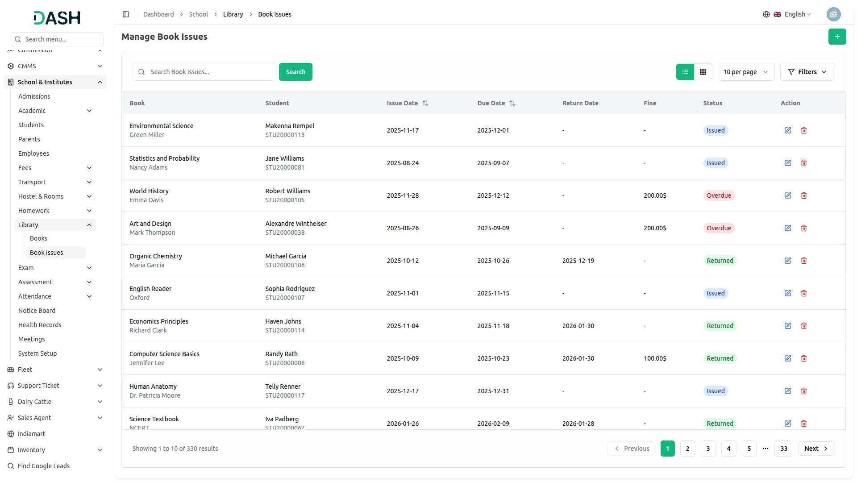Delete the World History book issue

[x=804, y=195]
